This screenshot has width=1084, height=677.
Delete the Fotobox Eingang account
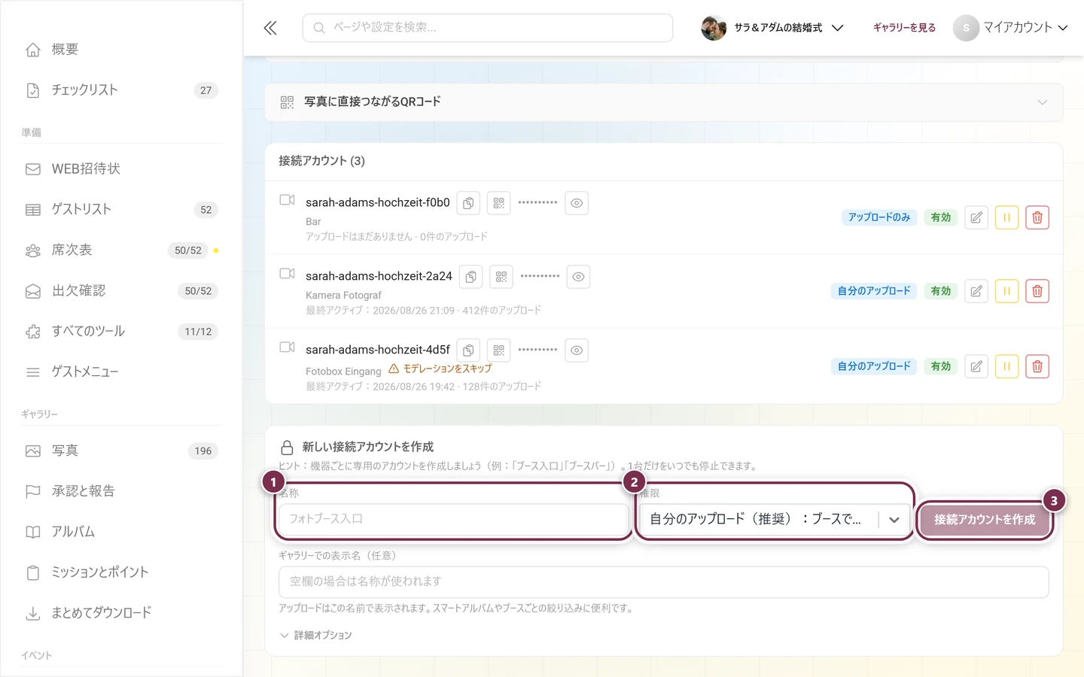tap(1037, 366)
